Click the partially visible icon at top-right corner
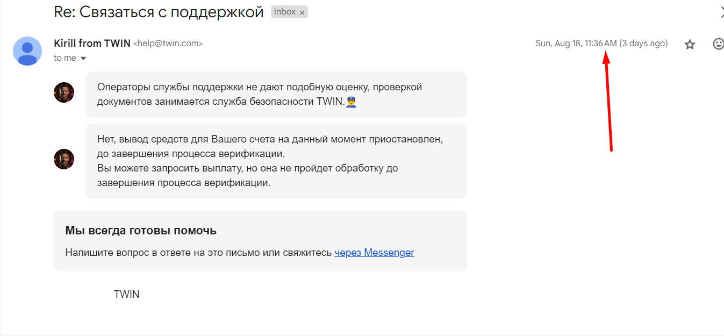Screen dimensions: 724x336 pos(721,13)
